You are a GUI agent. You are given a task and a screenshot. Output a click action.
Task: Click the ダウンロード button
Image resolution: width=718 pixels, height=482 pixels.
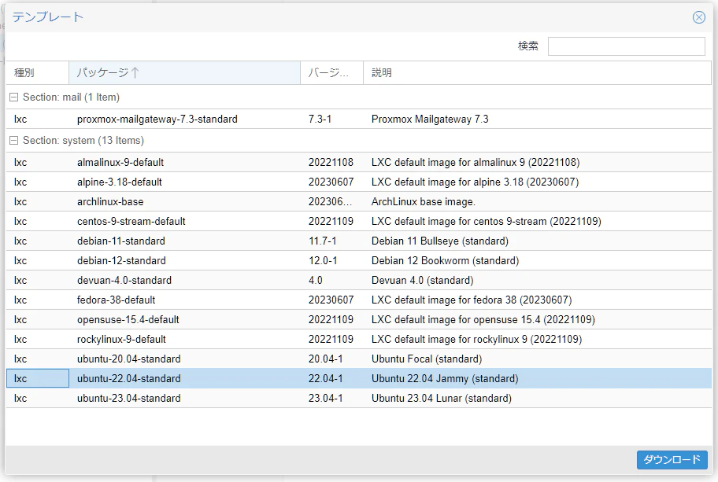[x=672, y=460]
